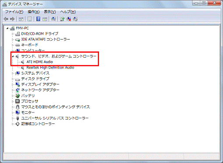Select the 記憶域コントローラー icon
This screenshot has width=223, height=163.
(x=18, y=124)
